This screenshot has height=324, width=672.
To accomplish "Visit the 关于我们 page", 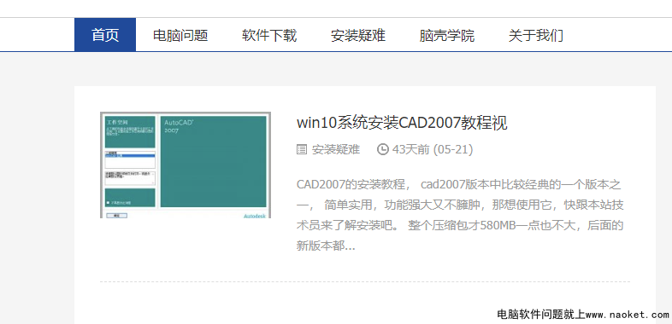I will [536, 35].
